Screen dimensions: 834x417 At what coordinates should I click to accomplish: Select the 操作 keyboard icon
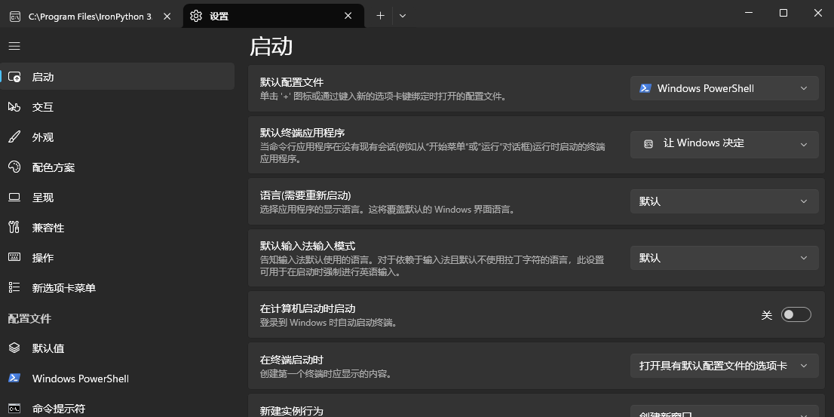(x=14, y=258)
